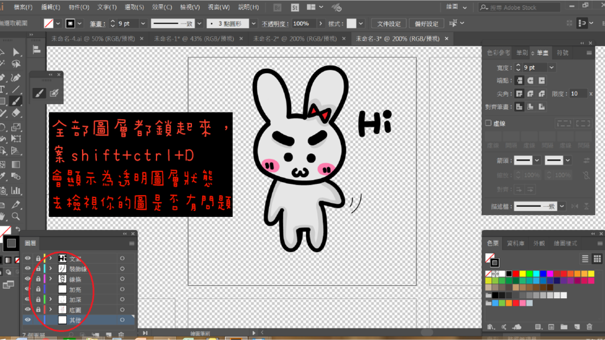
Task: Select the butt cap stroke option
Action: pyautogui.click(x=519, y=80)
